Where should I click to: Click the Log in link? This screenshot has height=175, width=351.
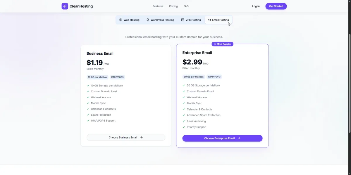pos(256,6)
